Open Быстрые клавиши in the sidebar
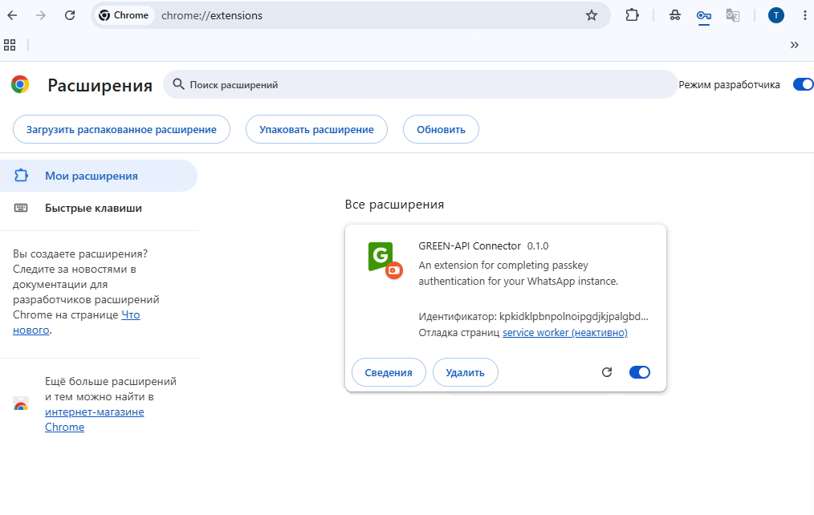 99,208
